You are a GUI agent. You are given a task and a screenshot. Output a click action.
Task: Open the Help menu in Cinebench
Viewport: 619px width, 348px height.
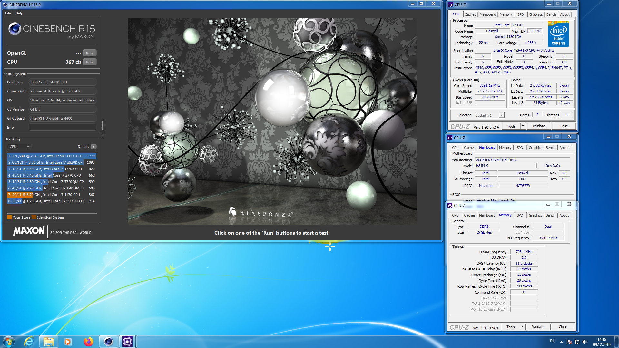[19, 13]
